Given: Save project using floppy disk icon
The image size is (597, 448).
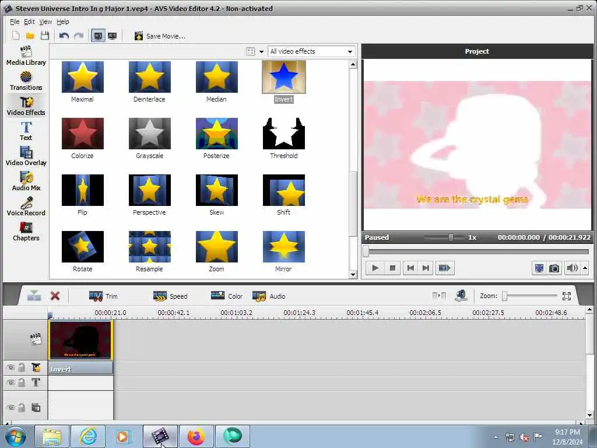Looking at the screenshot, I should coord(45,36).
